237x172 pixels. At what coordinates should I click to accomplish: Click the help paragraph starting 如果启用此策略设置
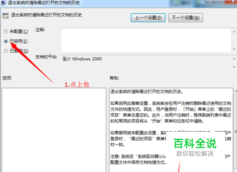point(171,112)
